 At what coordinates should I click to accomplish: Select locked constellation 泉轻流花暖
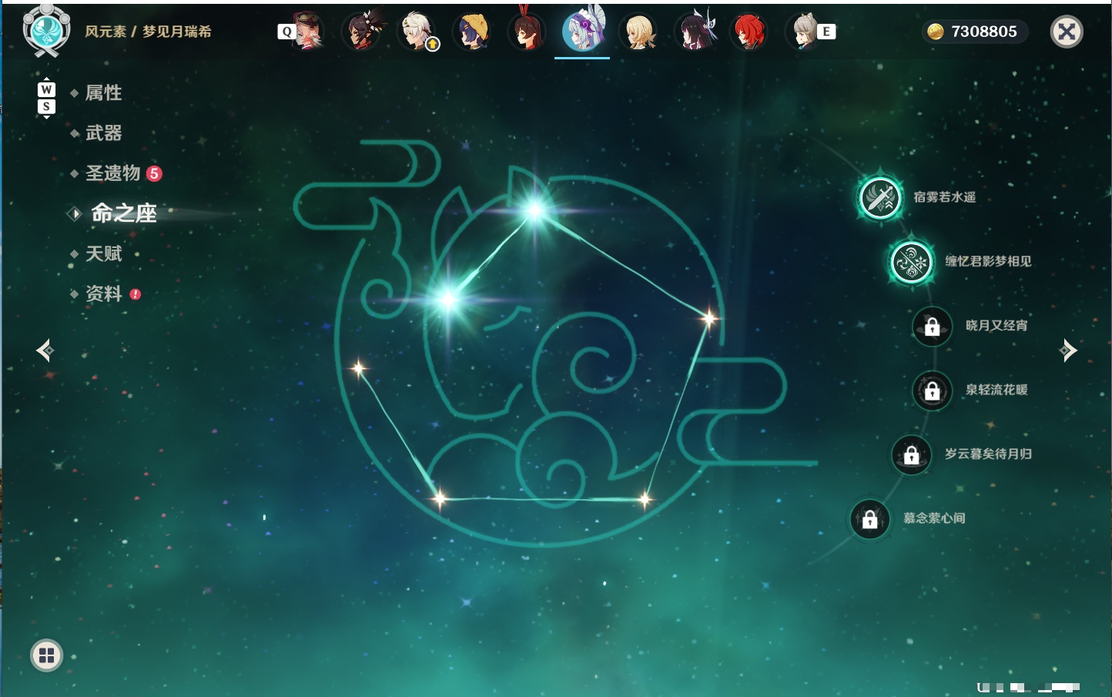click(932, 390)
